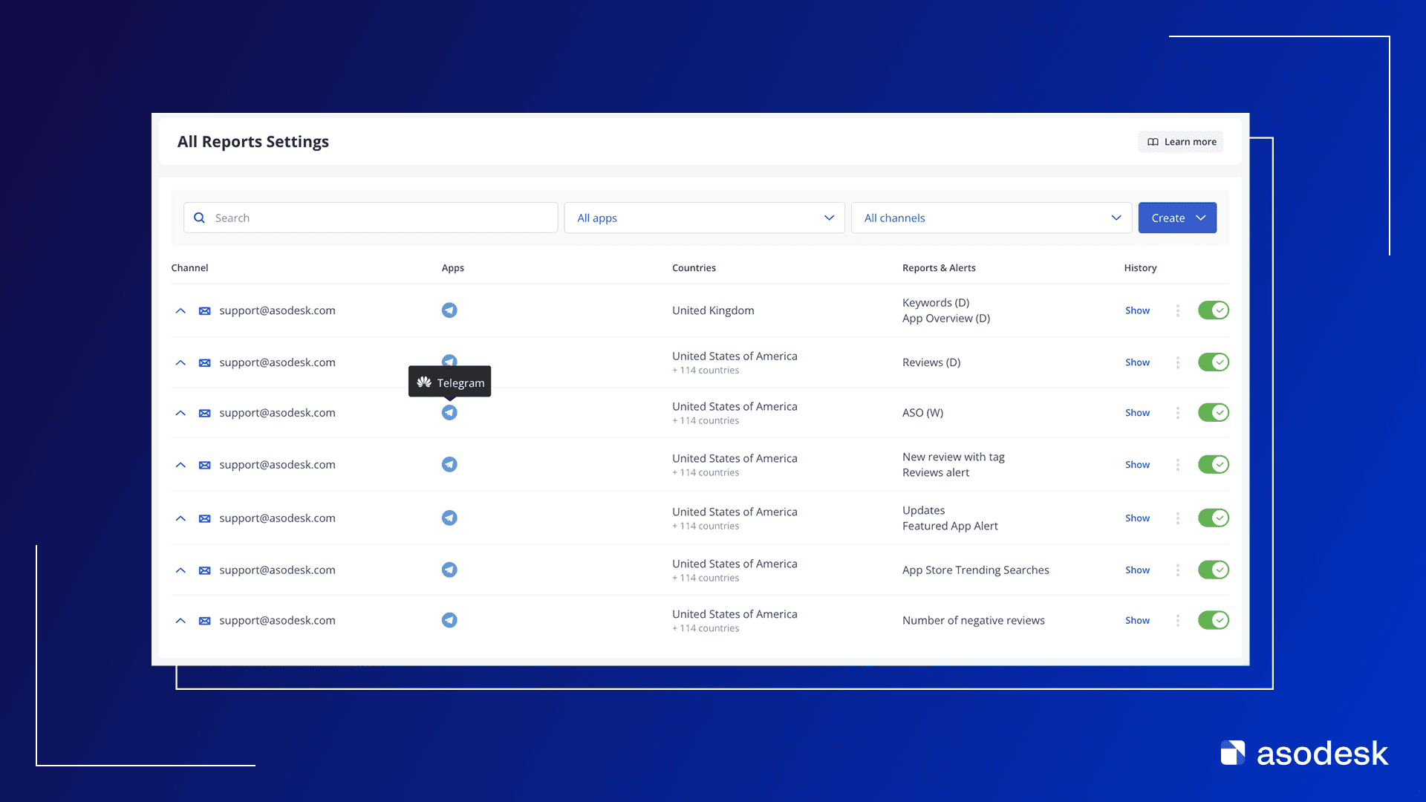Show history for Reviews (D) report
The height and width of the screenshot is (802, 1426).
click(1137, 362)
